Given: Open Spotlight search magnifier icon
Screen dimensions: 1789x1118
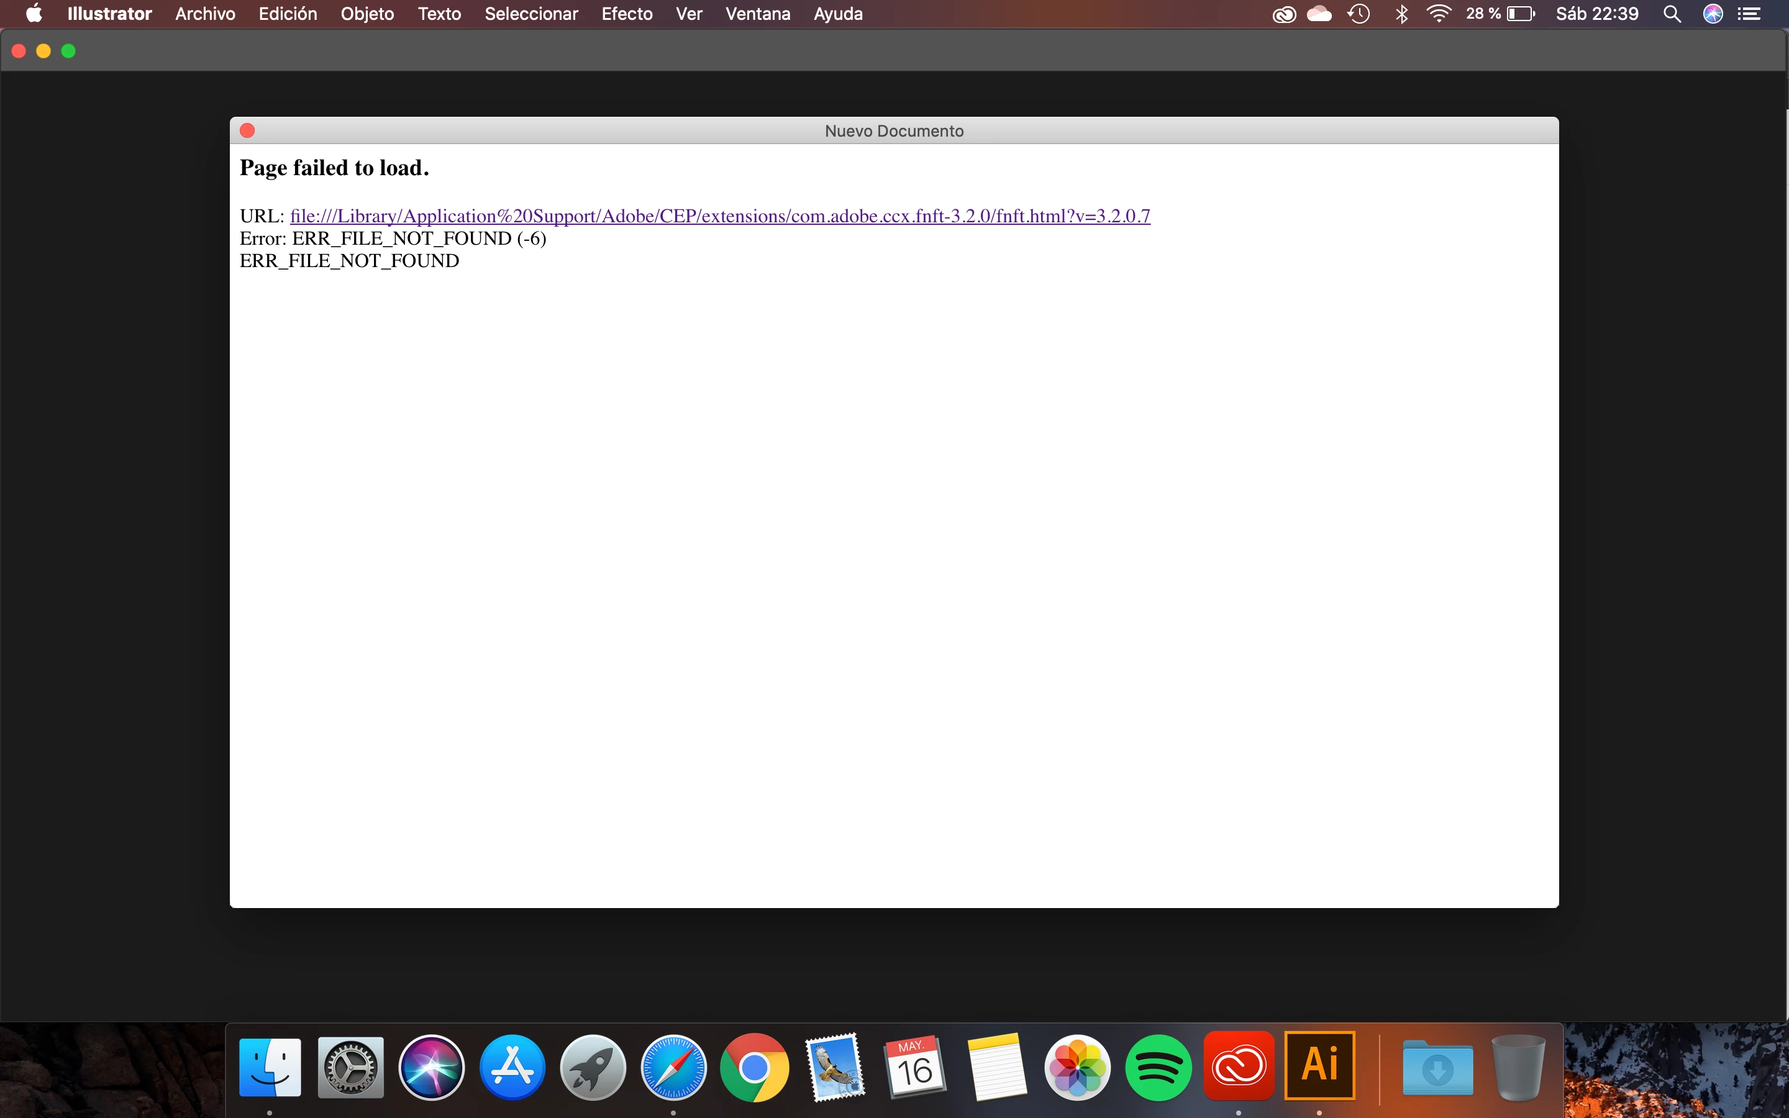Looking at the screenshot, I should coord(1672,14).
